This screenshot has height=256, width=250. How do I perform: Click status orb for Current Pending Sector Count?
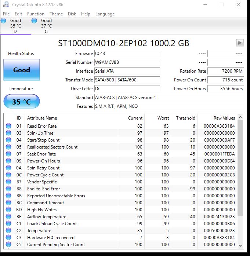coord(8,244)
